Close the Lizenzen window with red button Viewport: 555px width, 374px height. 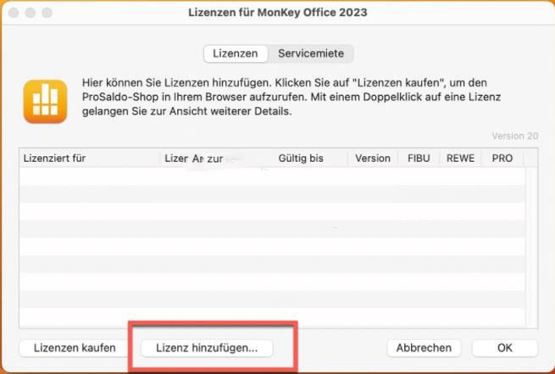coord(14,13)
